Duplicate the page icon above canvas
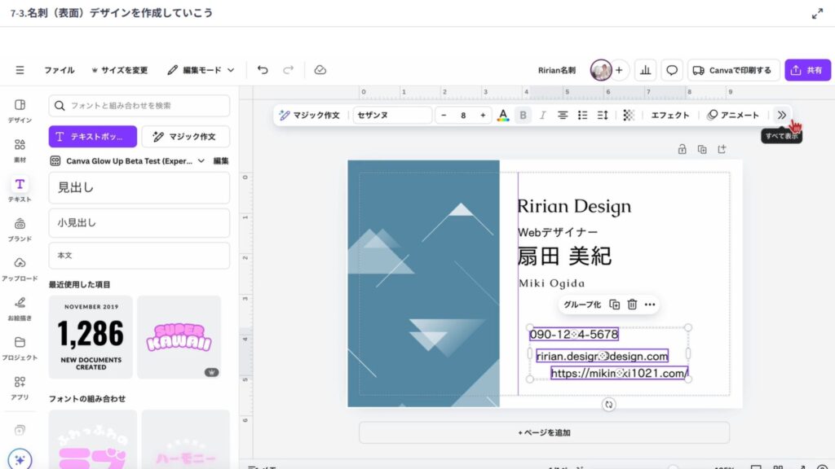Viewport: 835px width, 469px height. click(702, 150)
